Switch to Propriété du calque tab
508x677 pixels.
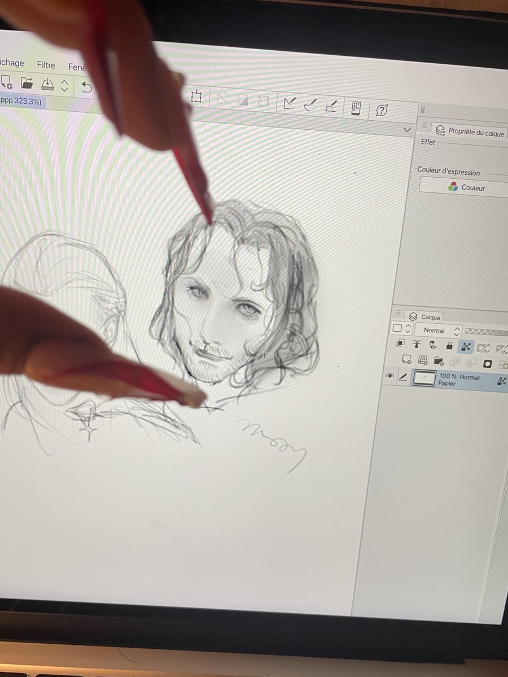point(470,131)
